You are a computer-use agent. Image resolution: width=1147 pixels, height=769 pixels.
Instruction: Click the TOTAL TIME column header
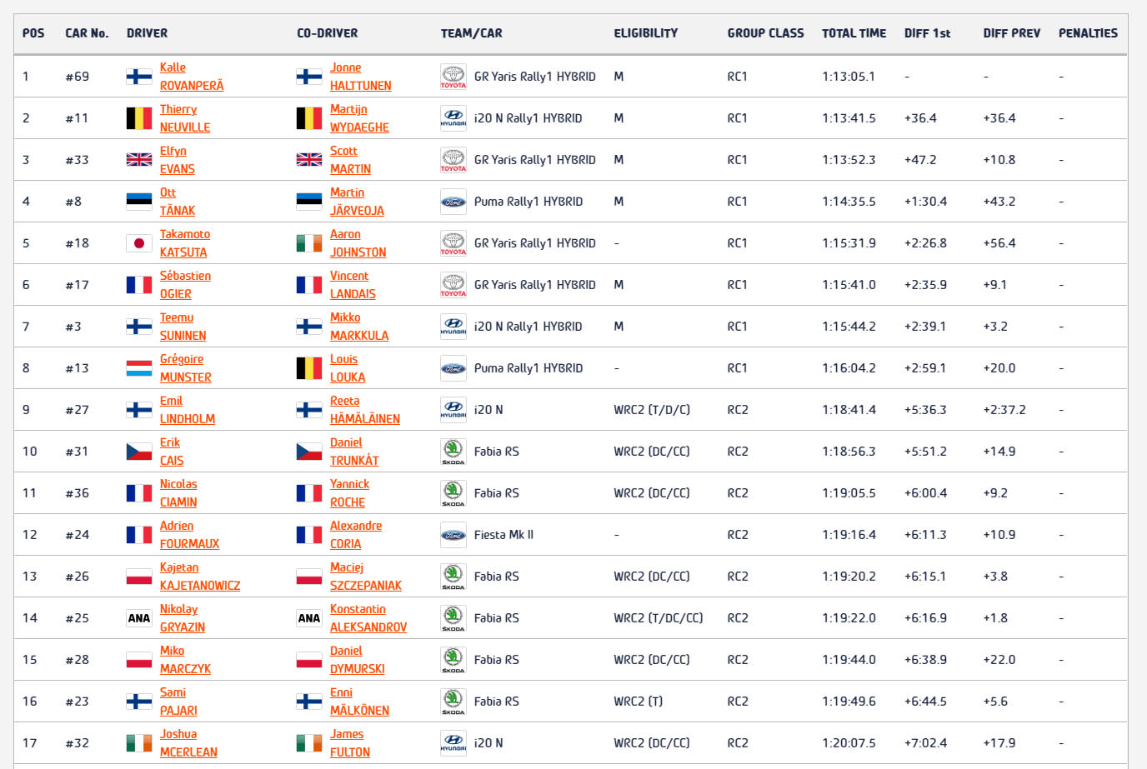[854, 33]
